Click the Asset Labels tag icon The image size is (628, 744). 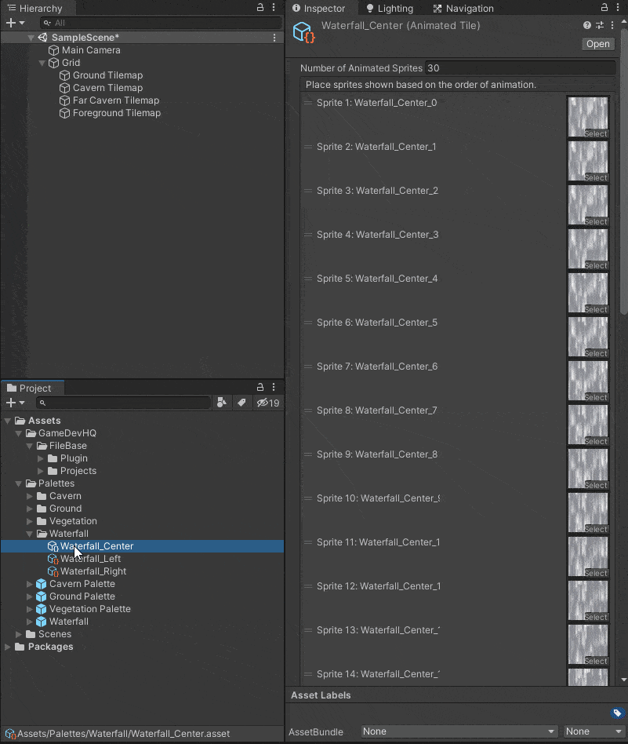coord(617,713)
